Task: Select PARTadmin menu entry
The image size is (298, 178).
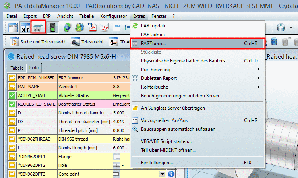Action: [197, 35]
